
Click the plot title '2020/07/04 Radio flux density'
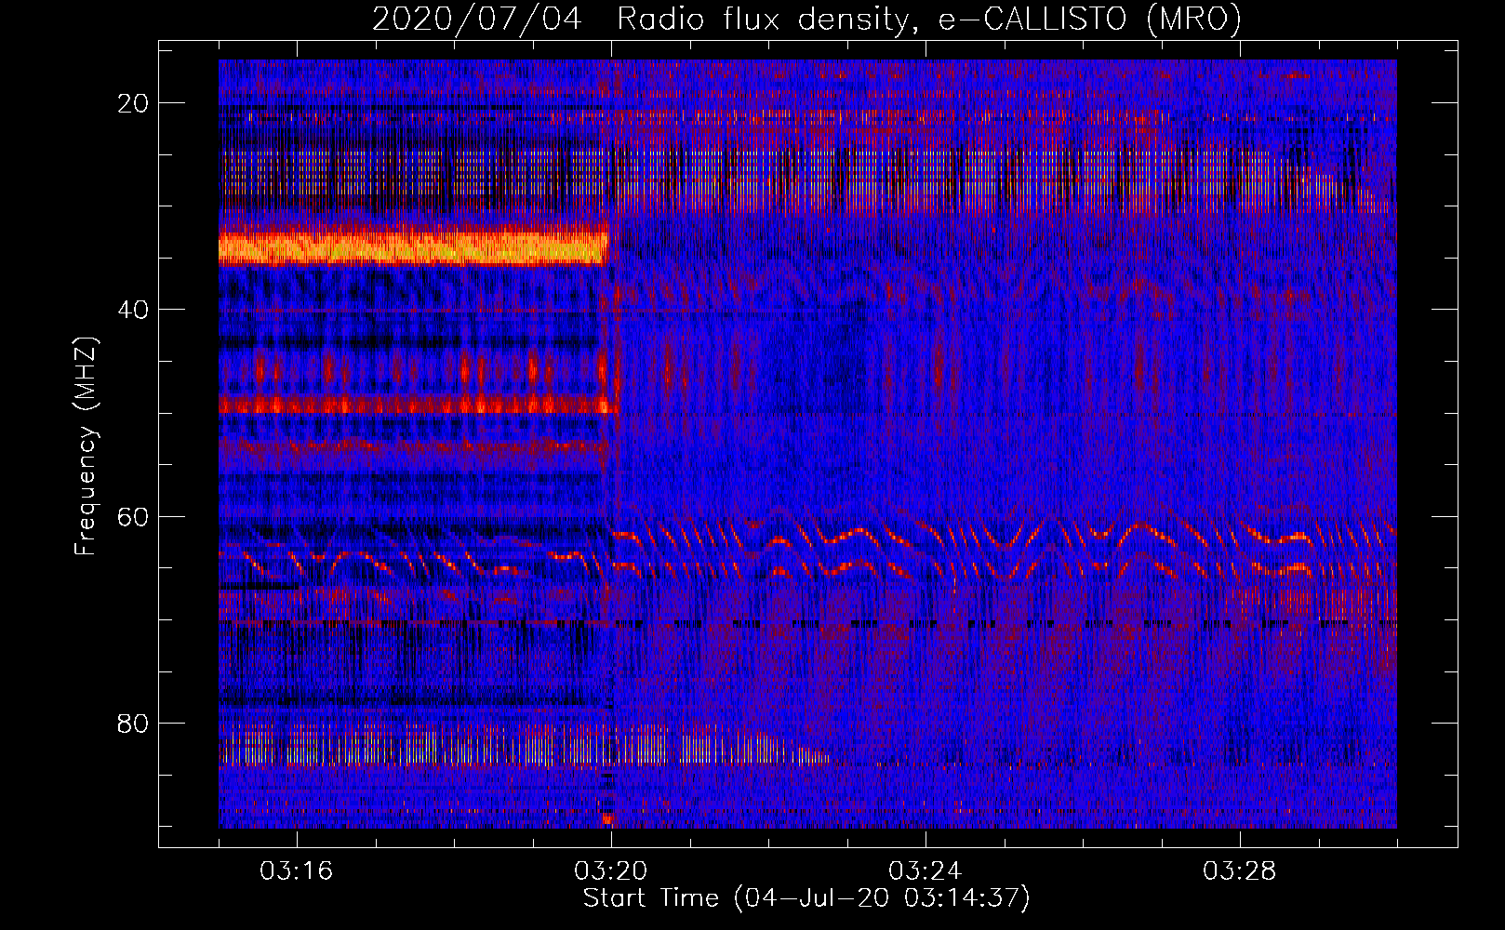tap(806, 19)
